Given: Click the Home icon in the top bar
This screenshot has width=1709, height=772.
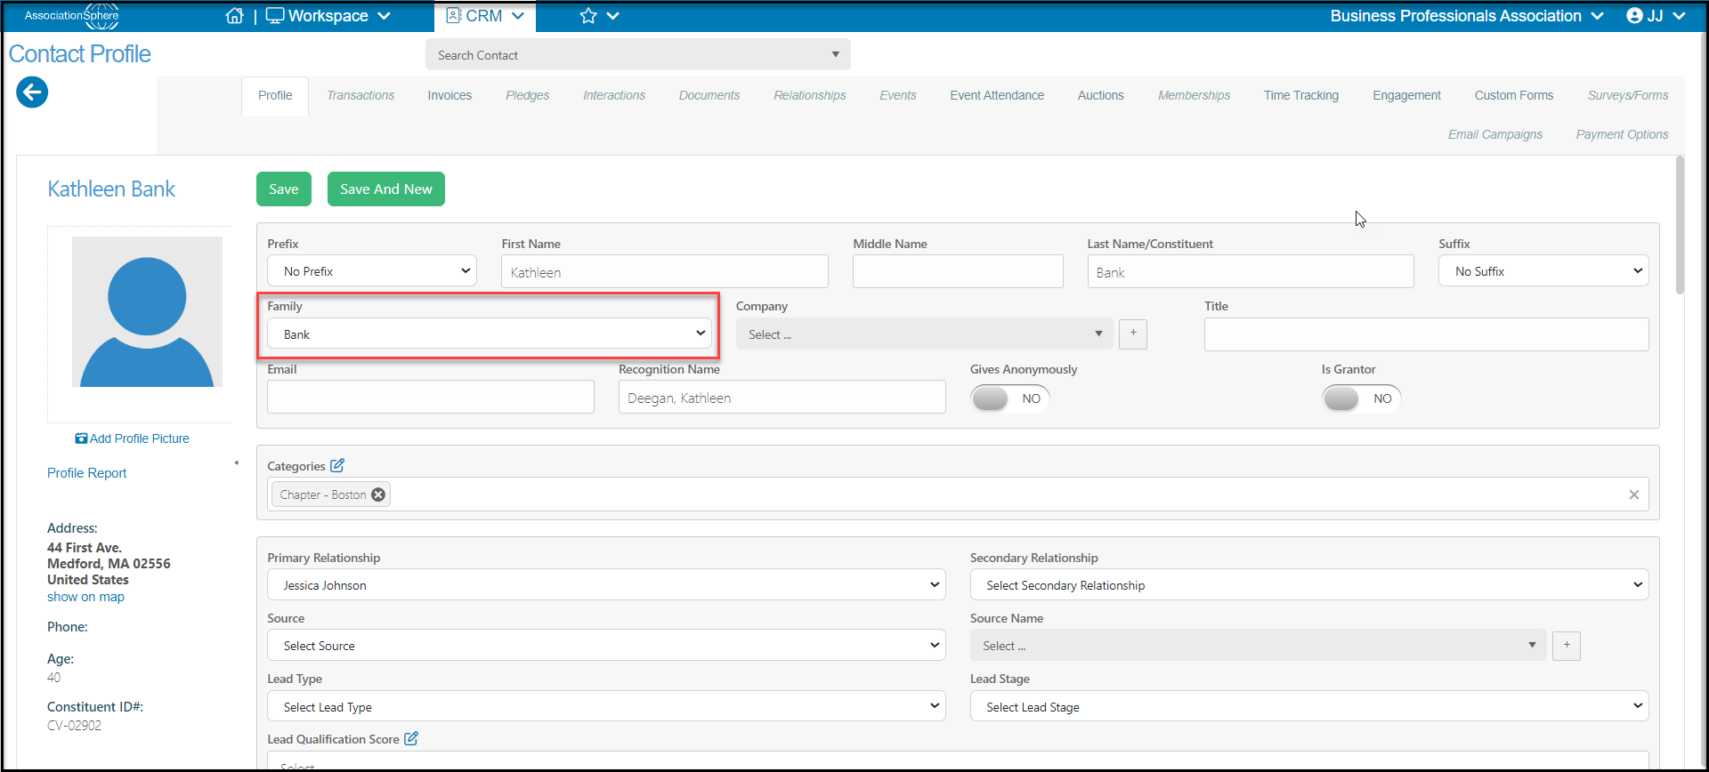Looking at the screenshot, I should [234, 16].
